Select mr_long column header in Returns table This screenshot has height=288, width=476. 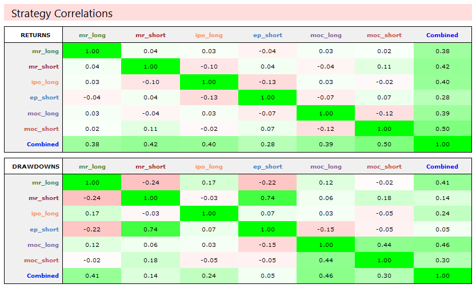[92, 35]
